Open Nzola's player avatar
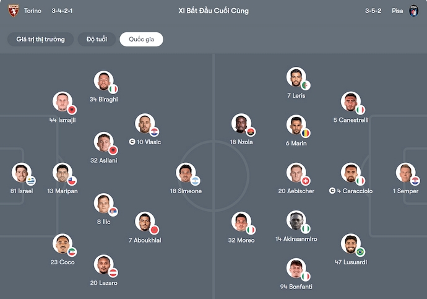427x299 pixels. click(241, 124)
